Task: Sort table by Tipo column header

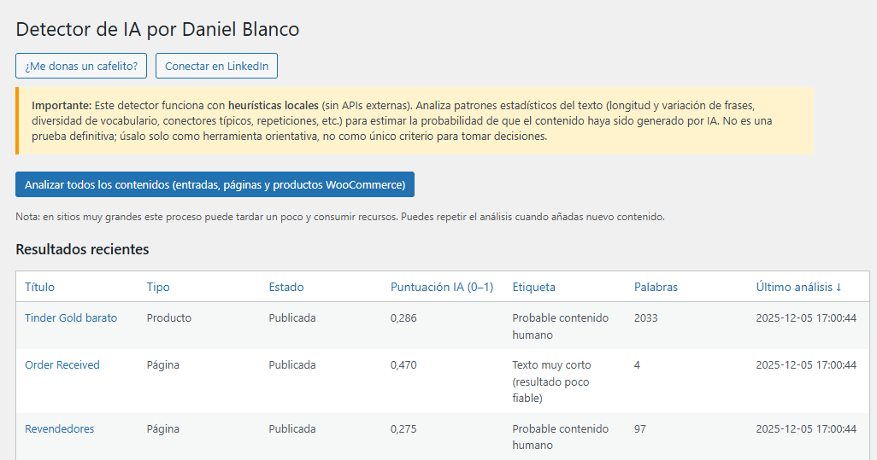Action: point(158,287)
